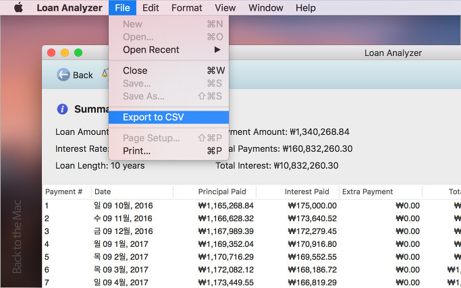Screen dimensions: 461x288
Task: Sort by Extra Payment column header
Action: pos(381,192)
